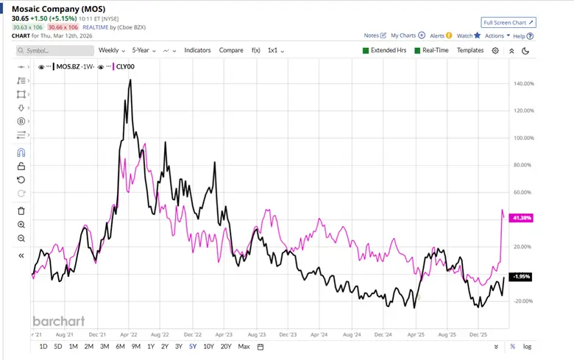The width and height of the screenshot is (574, 360).
Task: Open the chart type line dropdown
Action: click(169, 51)
